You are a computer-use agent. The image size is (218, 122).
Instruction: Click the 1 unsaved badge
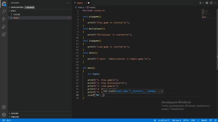coord(30,7)
